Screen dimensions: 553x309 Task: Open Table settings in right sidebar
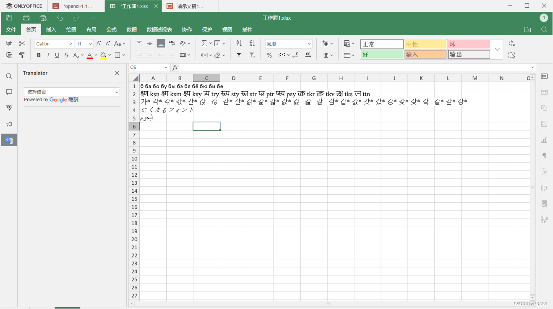pyautogui.click(x=544, y=92)
